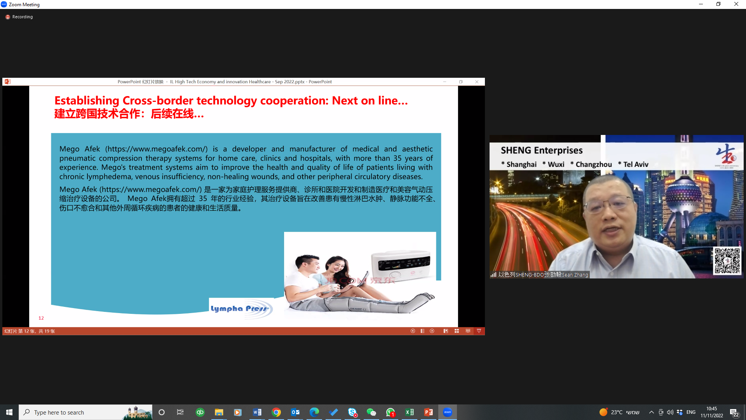The height and width of the screenshot is (420, 746).
Task: Click the Slide Show view icon
Action: (479, 331)
